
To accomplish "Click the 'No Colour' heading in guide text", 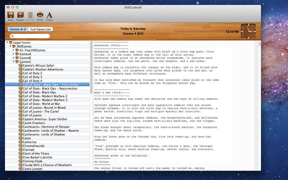I will [x=102, y=162].
